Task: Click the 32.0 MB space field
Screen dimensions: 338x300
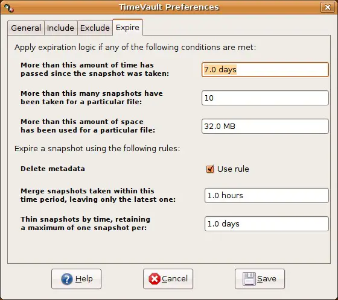Action: (265, 127)
